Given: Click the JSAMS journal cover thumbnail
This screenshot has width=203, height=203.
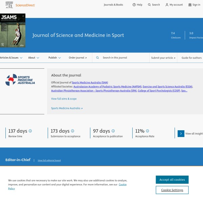Looking at the screenshot, I should pos(13,30).
